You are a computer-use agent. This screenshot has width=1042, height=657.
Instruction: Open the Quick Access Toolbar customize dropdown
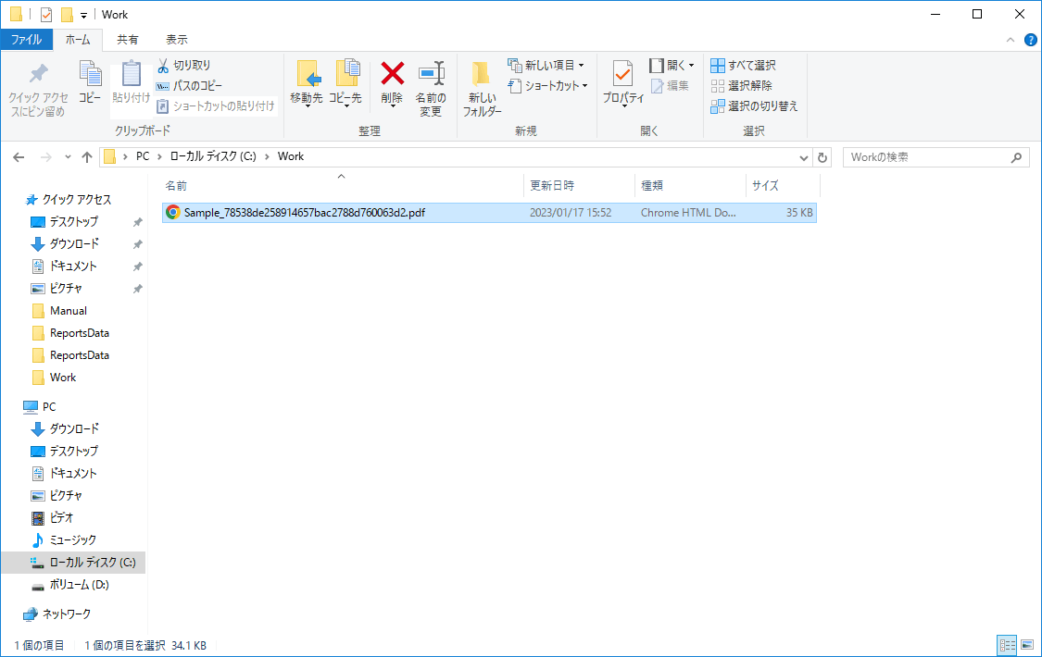tap(83, 15)
